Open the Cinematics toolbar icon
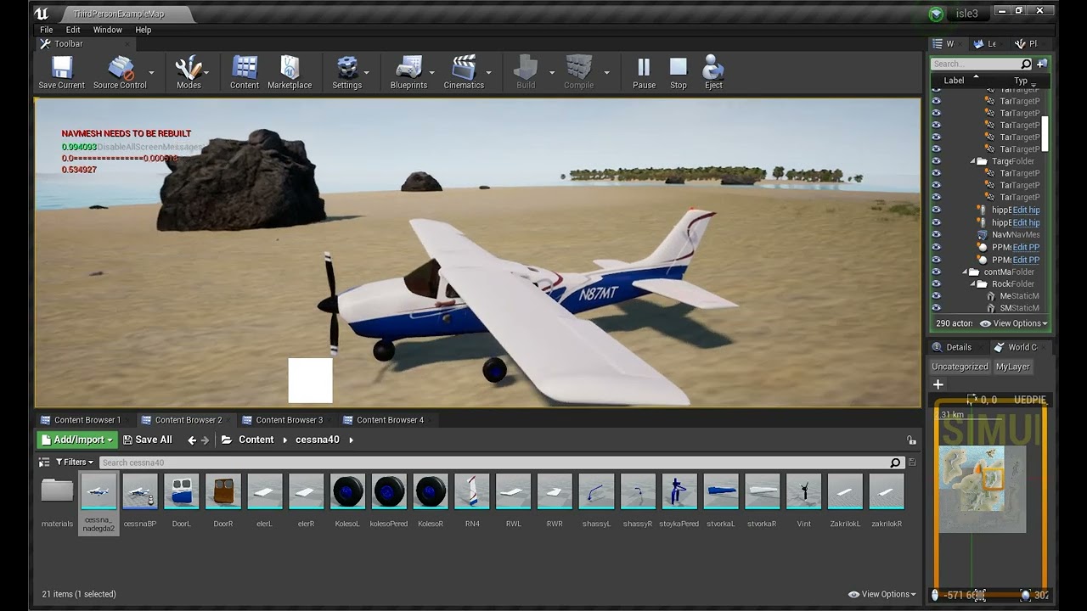This screenshot has width=1087, height=611. pos(464,70)
